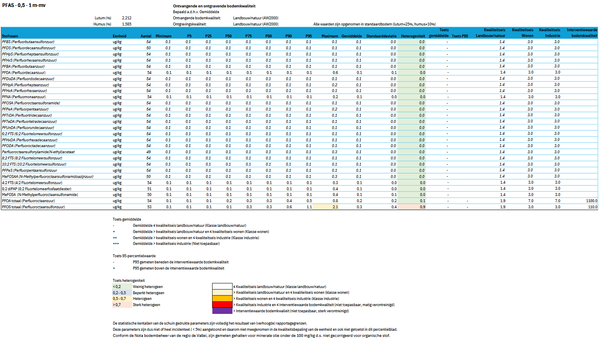The height and width of the screenshot is (348, 608).
Task: Select the Lutum value 2.212 cell
Action: click(x=127, y=18)
